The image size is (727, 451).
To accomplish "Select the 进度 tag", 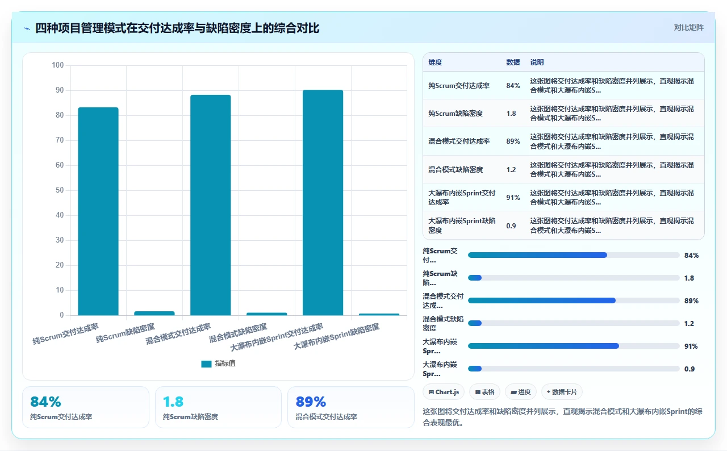I will (x=520, y=392).
